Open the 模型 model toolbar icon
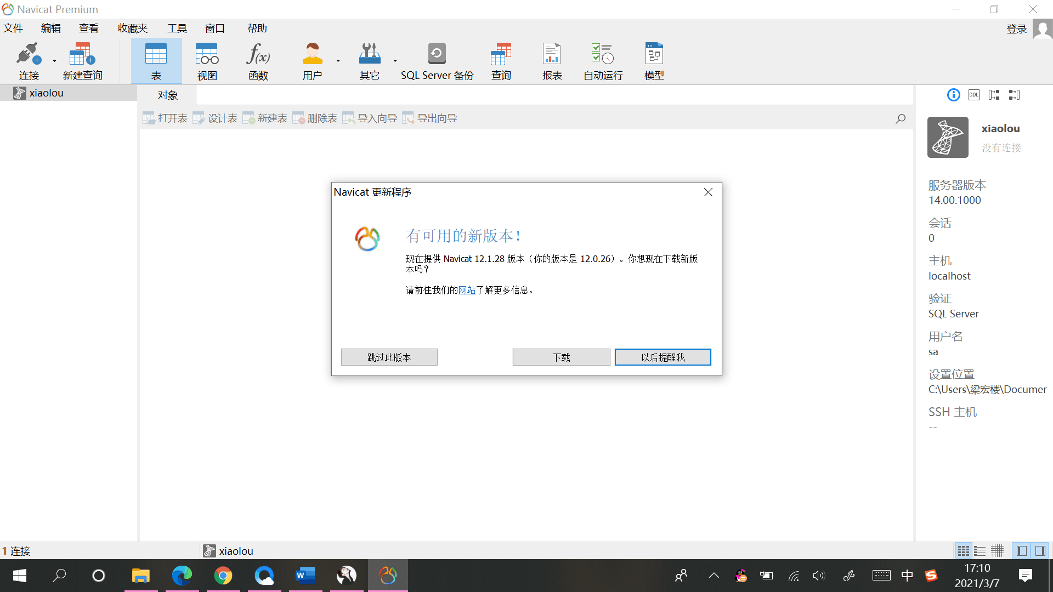Screen dimensions: 1053x592 (x=654, y=61)
